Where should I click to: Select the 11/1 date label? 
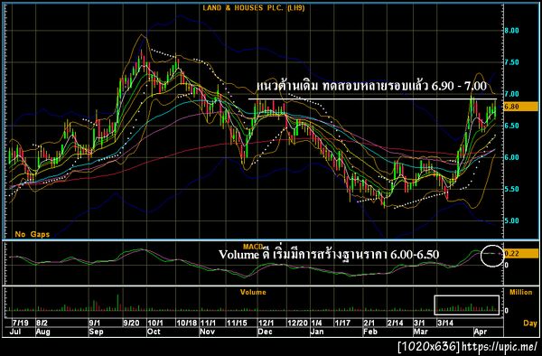[x=209, y=323]
